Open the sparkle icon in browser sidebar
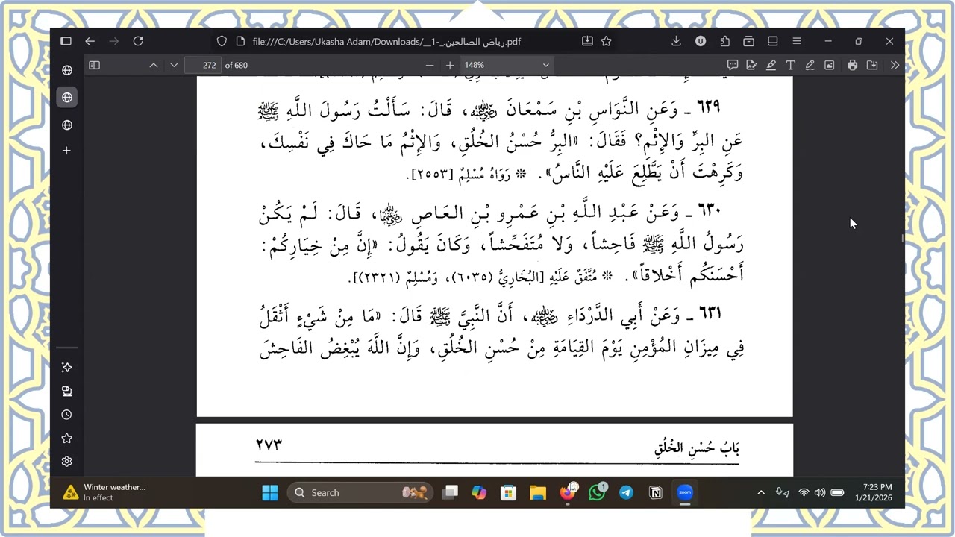955x537 pixels. pos(66,367)
